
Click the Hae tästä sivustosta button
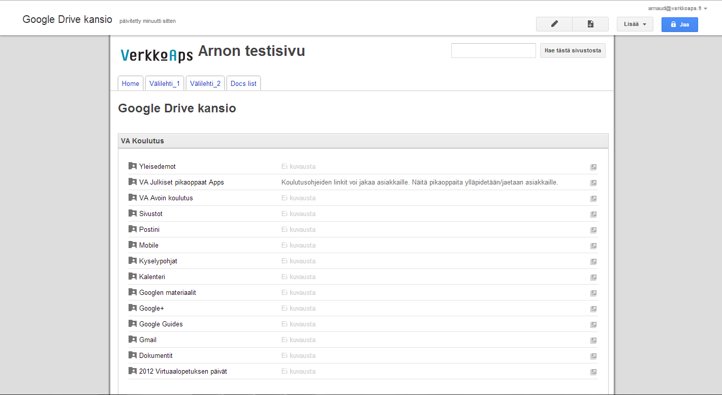pyautogui.click(x=573, y=51)
